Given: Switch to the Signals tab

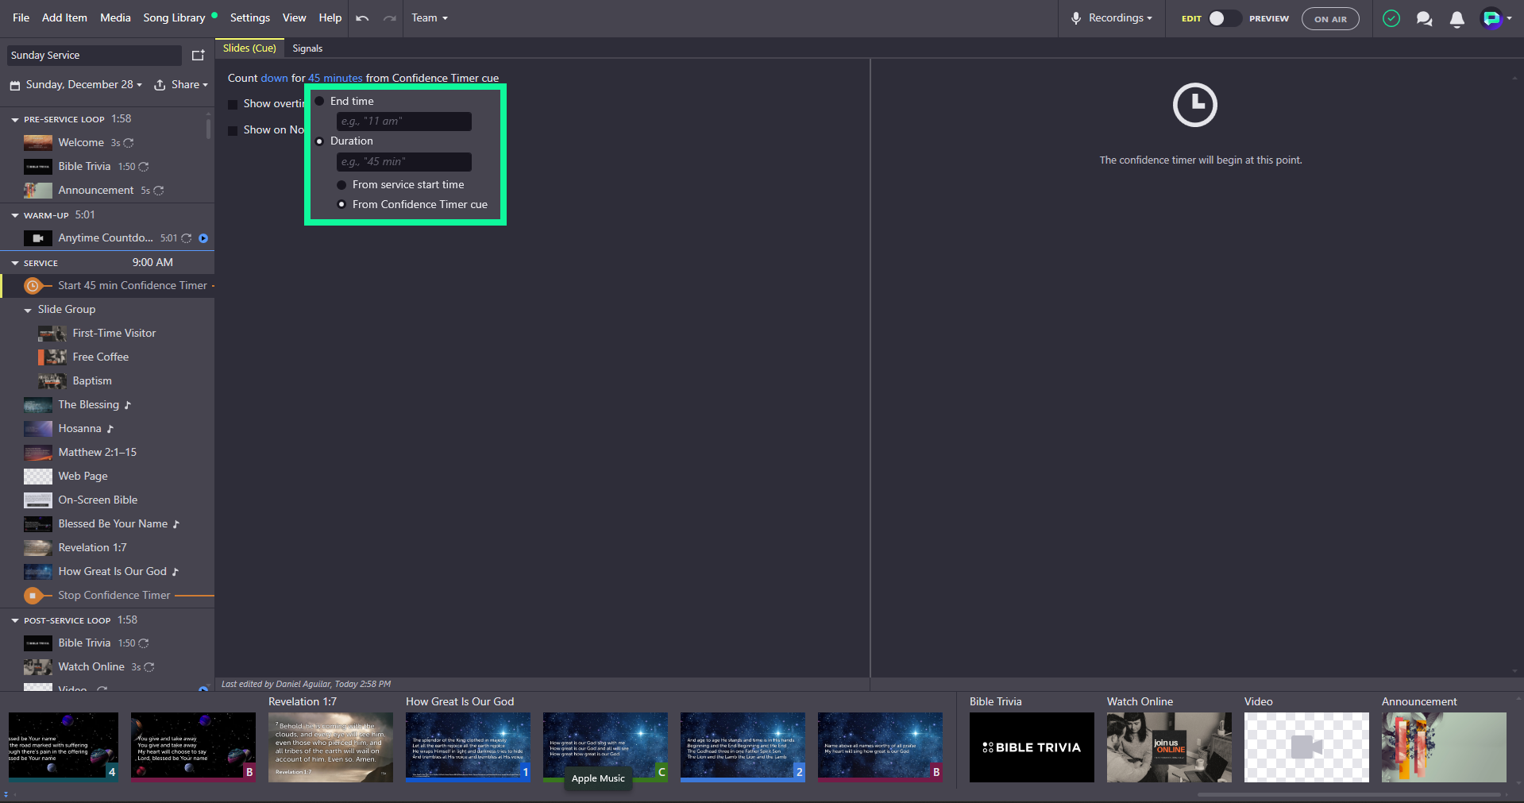Looking at the screenshot, I should (307, 48).
